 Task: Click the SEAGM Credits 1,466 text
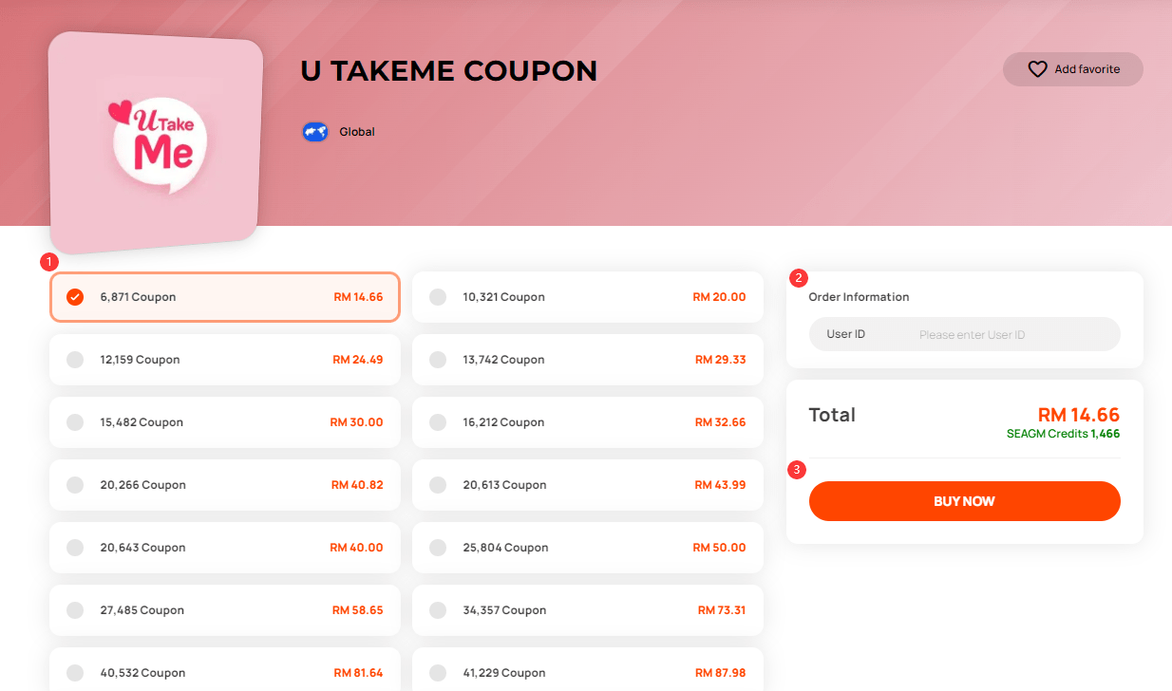[x=1063, y=435]
